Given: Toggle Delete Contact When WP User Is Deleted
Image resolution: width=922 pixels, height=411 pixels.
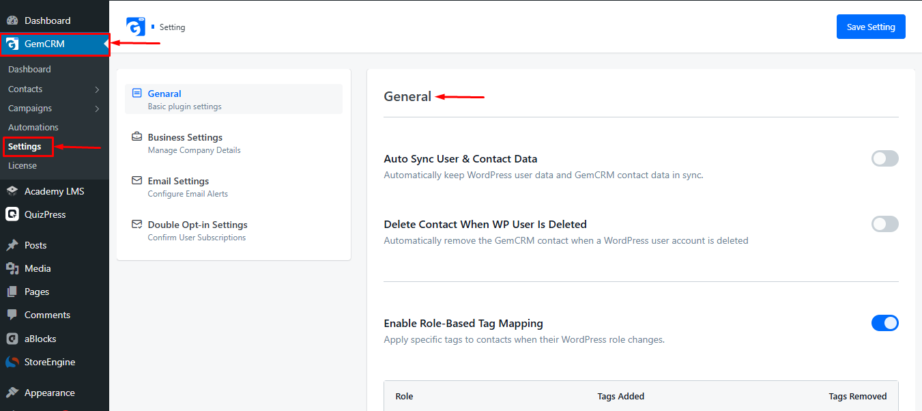Looking at the screenshot, I should [885, 224].
